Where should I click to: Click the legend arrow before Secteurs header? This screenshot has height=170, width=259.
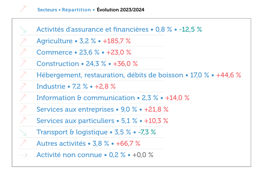23,10
